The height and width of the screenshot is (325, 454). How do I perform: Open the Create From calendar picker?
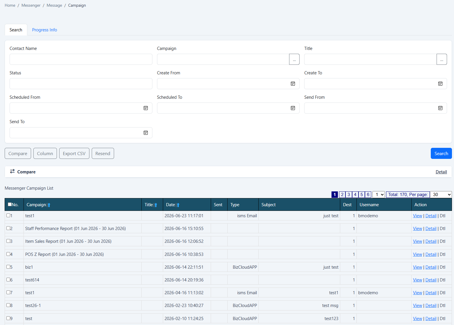point(293,84)
